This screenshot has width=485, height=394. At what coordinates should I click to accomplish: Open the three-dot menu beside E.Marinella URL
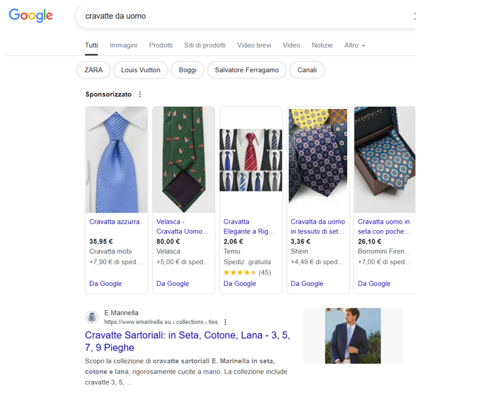(x=225, y=322)
